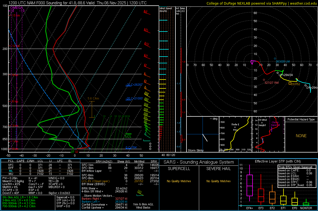318x211 pixels.
Task: Click the K = -41 index value
Action: tap(33, 178)
